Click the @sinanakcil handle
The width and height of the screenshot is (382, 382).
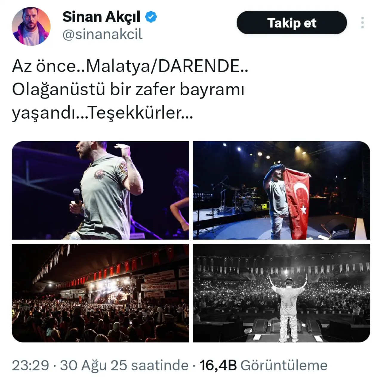click(x=102, y=35)
